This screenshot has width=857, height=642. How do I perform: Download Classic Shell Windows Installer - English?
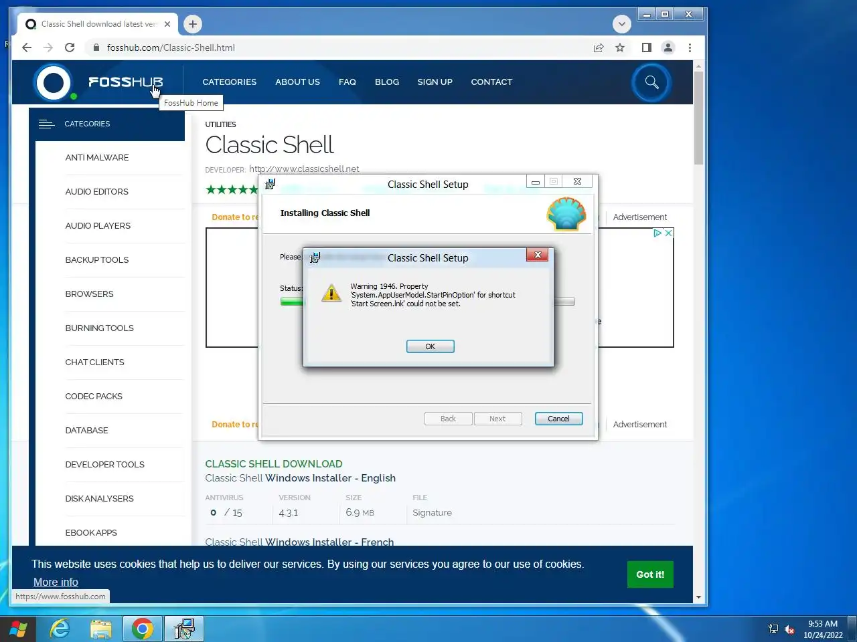300,478
